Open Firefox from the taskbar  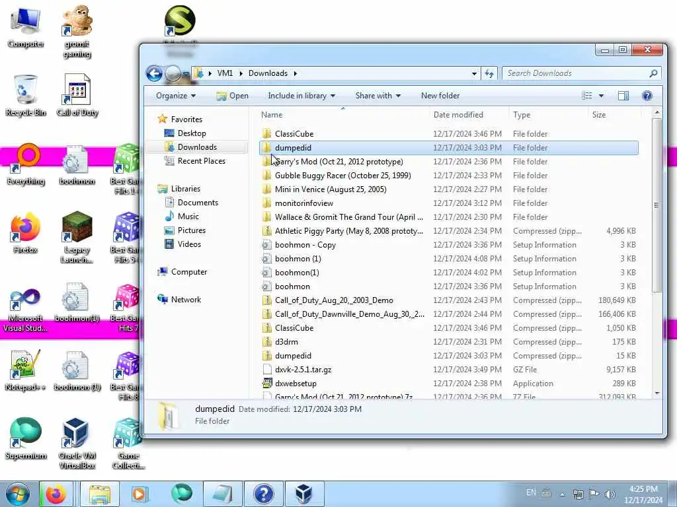56,494
